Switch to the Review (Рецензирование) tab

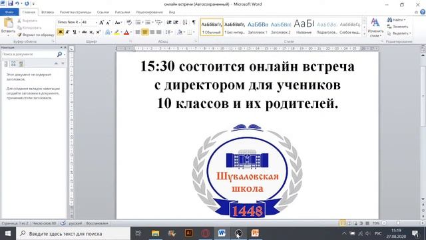pyautogui.click(x=149, y=12)
